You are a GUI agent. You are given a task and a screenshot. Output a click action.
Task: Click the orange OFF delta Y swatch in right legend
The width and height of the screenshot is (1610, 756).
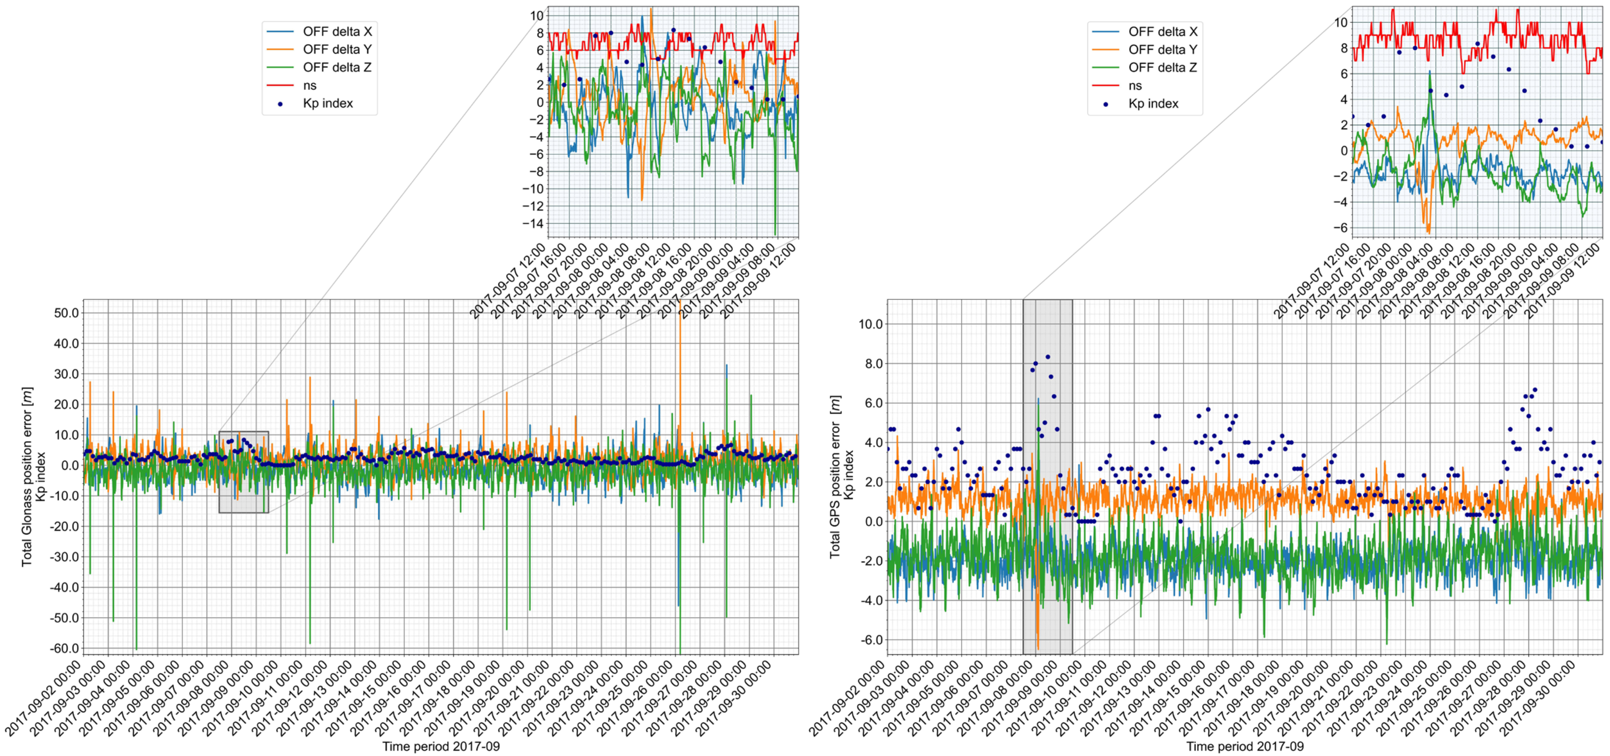[x=1106, y=49]
